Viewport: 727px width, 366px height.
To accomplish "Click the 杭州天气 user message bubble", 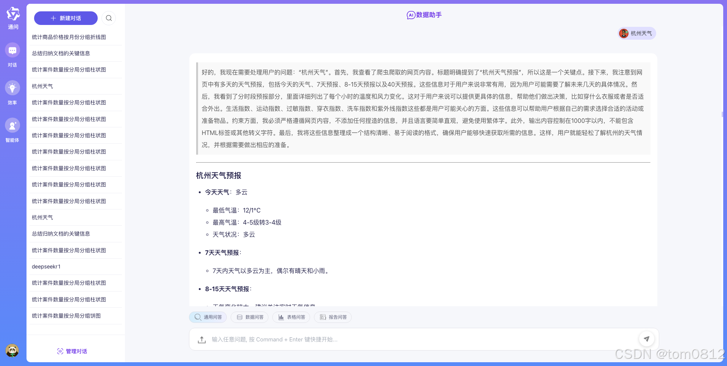I will coord(636,33).
